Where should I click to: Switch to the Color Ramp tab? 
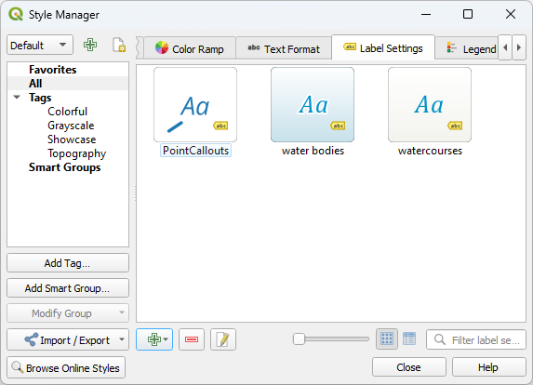click(190, 49)
